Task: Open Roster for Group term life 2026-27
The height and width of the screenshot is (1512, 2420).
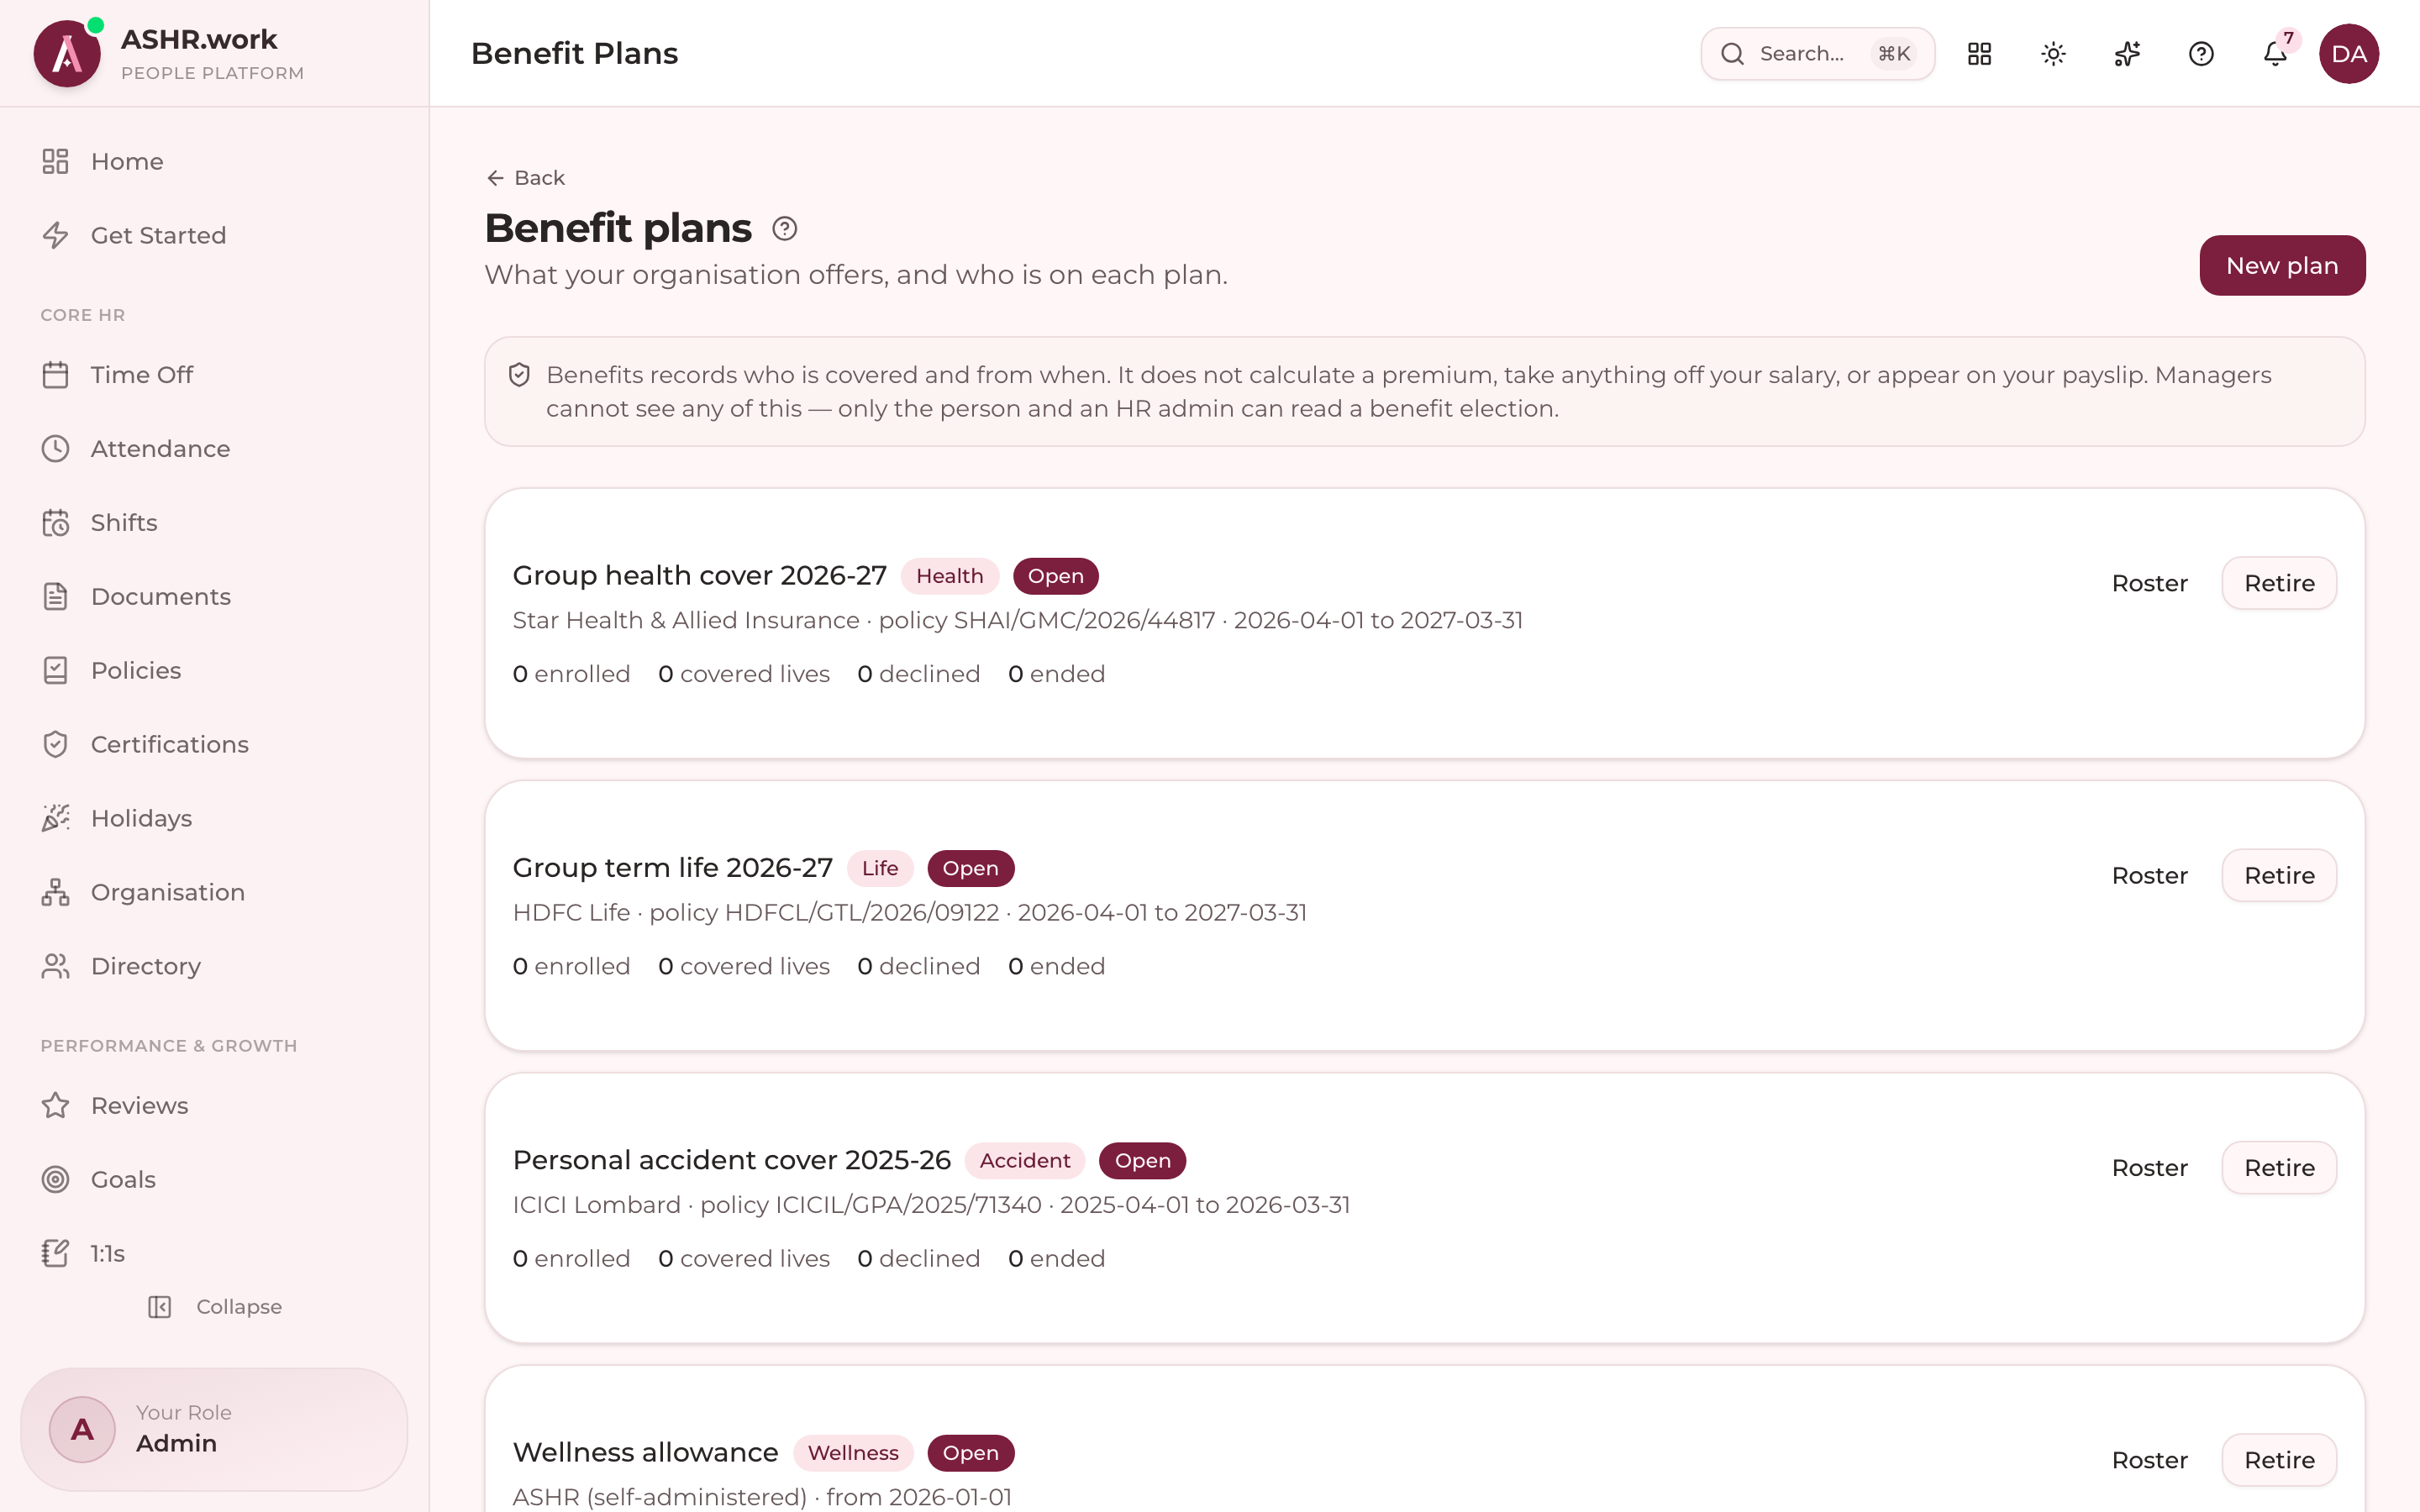Action: [x=2149, y=876]
